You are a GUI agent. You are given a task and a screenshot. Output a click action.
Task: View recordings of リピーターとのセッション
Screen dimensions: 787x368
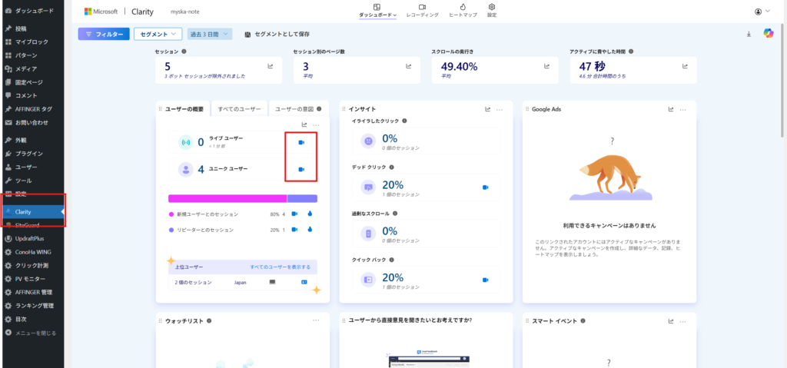click(x=294, y=230)
